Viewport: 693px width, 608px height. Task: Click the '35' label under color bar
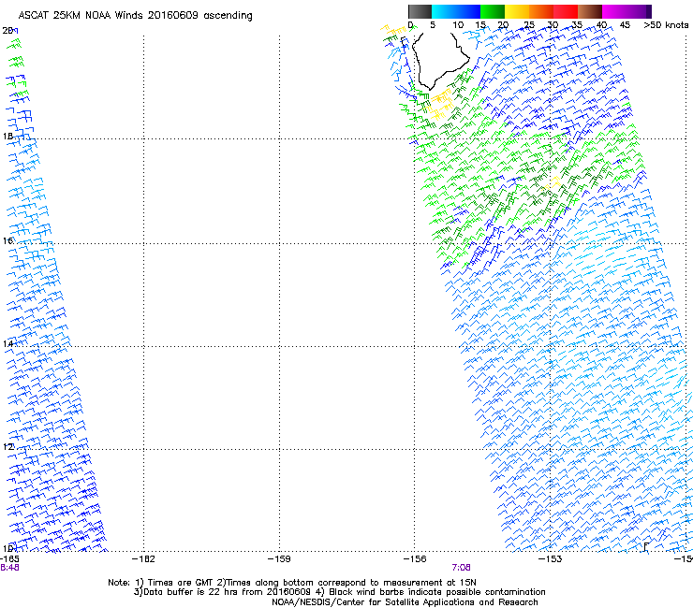pyautogui.click(x=577, y=25)
